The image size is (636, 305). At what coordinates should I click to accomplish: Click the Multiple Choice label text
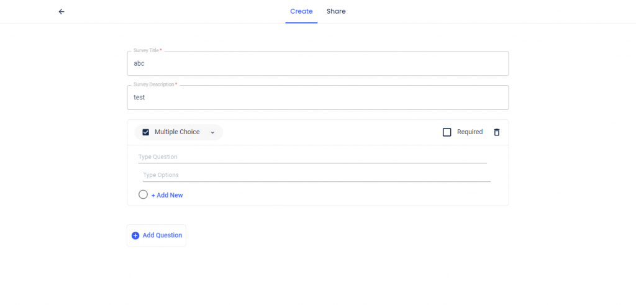click(177, 132)
